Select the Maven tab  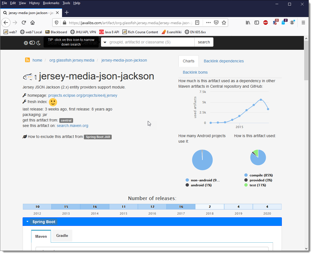[x=41, y=236]
